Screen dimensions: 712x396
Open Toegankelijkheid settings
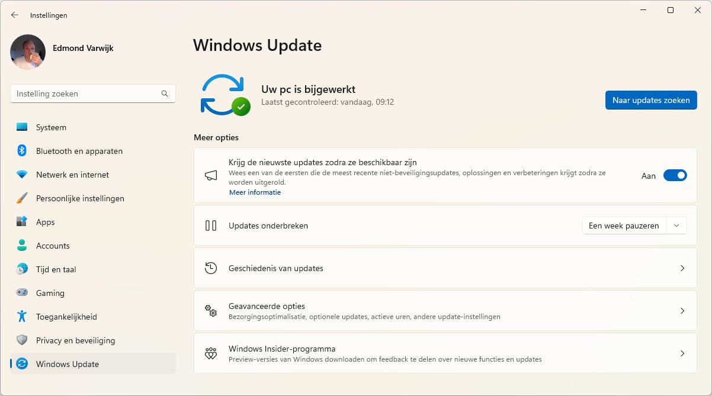coord(93,317)
